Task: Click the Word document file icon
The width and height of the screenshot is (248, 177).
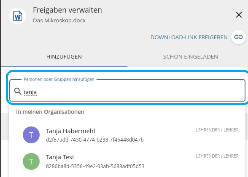Action: tap(18, 16)
